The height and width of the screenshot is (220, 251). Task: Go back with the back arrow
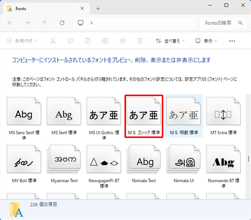coord(10,23)
